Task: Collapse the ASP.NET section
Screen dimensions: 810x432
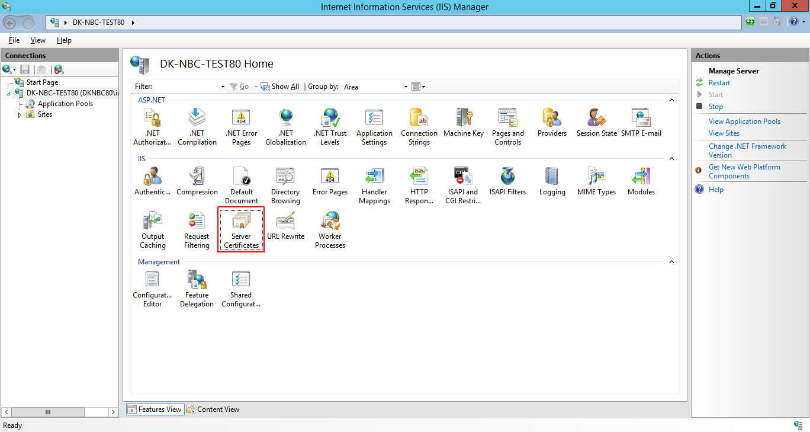Action: click(671, 100)
